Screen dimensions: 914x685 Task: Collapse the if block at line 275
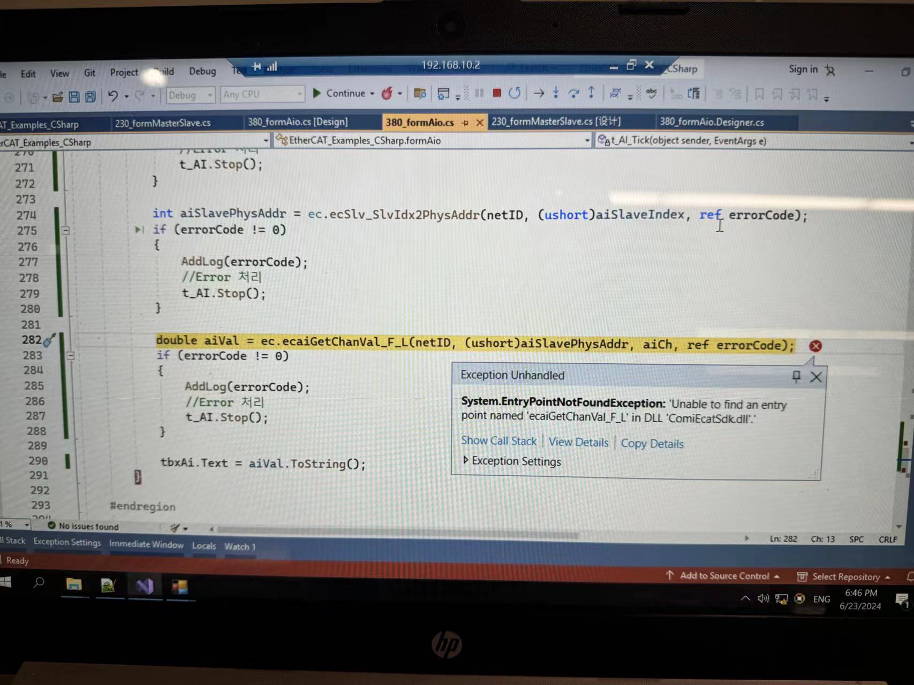pos(65,231)
